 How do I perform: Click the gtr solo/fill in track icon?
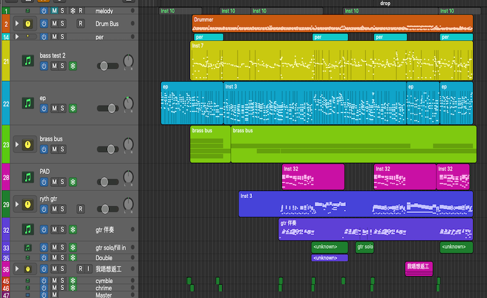[27, 248]
